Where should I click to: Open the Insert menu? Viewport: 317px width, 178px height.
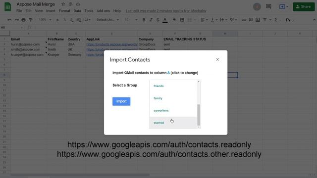(x=51, y=11)
